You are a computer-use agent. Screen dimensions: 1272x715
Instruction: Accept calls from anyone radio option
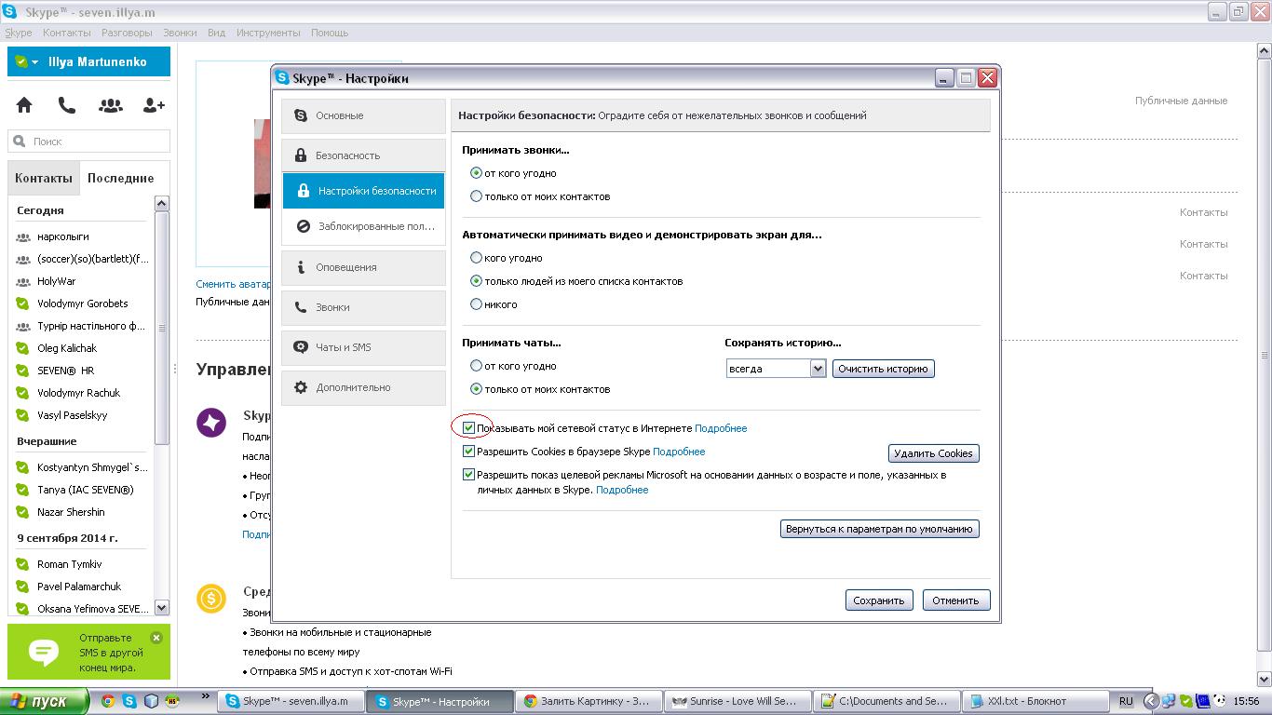tap(477, 173)
